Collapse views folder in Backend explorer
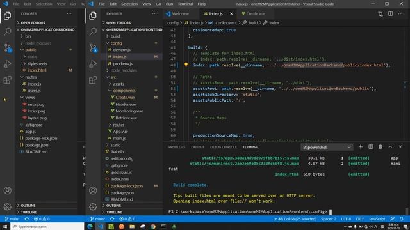The height and width of the screenshot is (230, 410). tap(30, 97)
